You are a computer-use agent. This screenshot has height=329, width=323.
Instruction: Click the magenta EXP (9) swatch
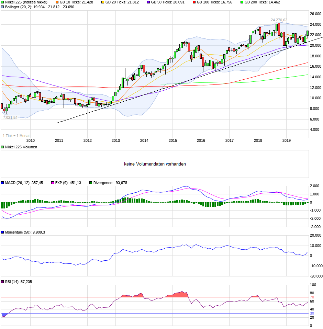[x=53, y=183]
